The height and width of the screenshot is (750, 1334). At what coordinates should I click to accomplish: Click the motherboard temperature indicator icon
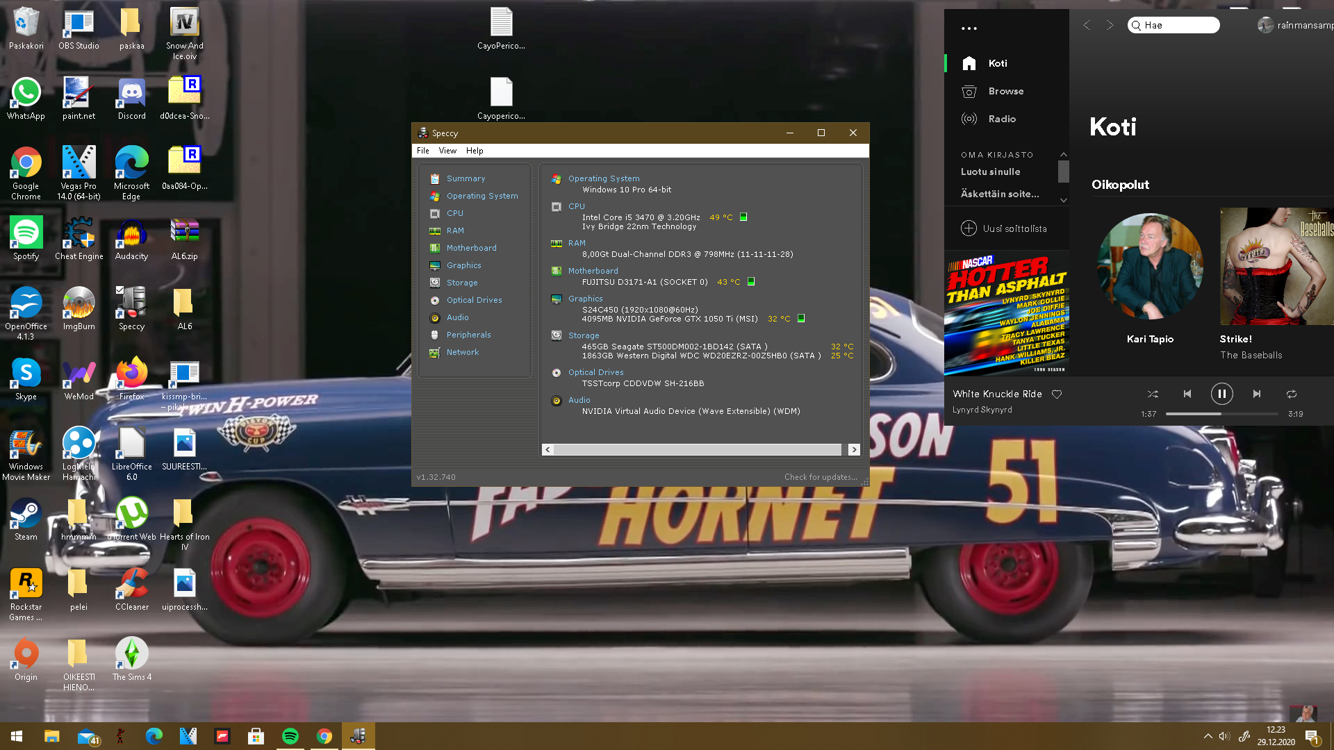tap(750, 282)
